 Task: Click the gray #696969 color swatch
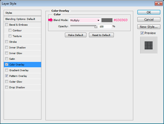point(107,20)
